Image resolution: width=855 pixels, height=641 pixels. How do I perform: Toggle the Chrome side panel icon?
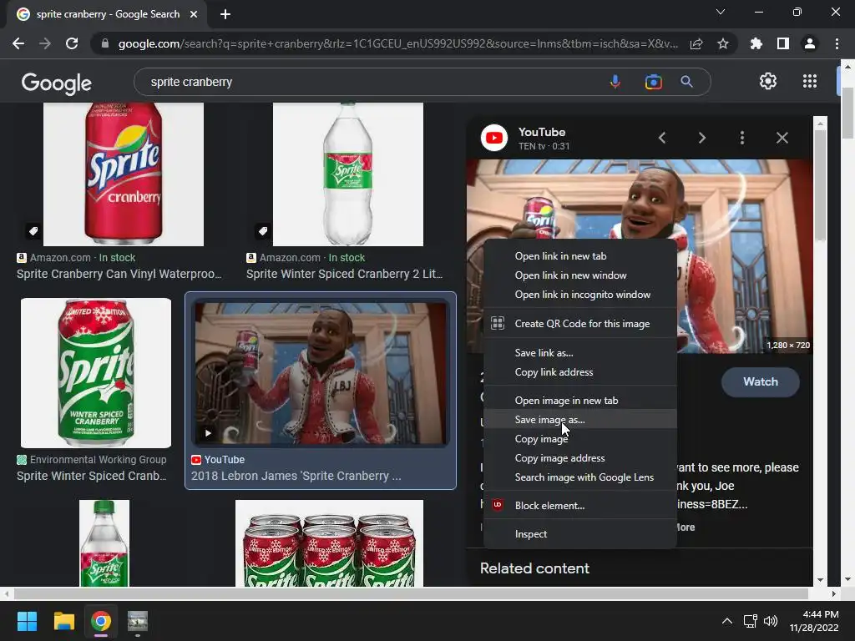pos(783,43)
